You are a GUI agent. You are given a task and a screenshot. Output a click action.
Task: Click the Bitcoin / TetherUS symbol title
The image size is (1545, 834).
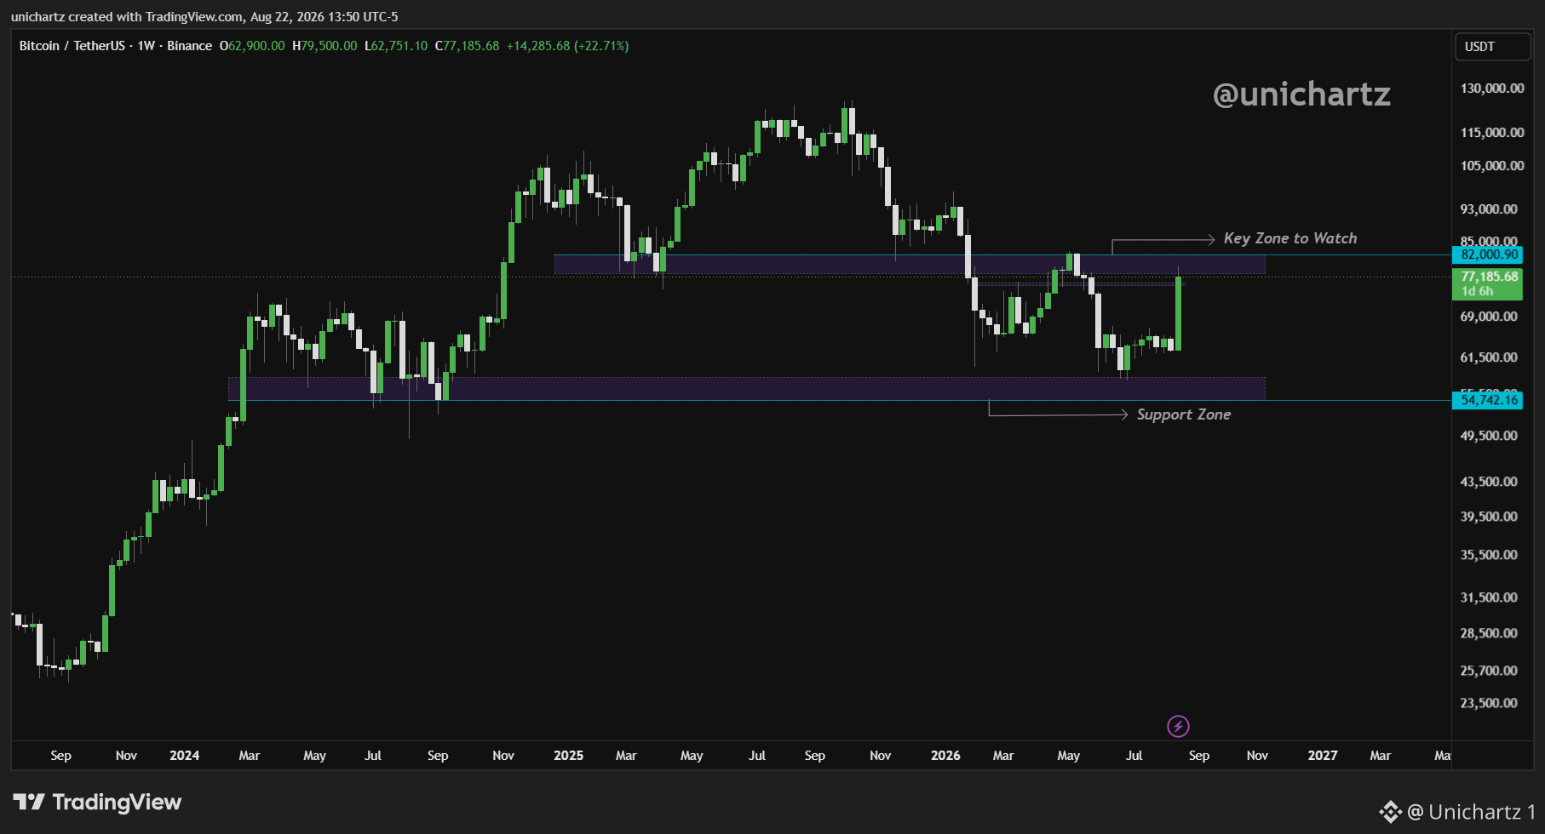[x=72, y=46]
